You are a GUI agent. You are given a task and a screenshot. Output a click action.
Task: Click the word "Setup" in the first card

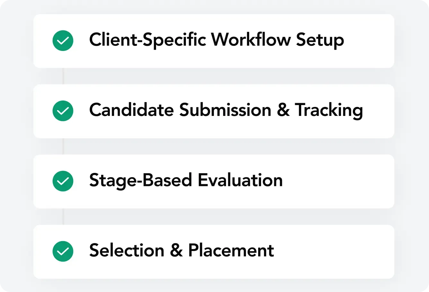320,41
